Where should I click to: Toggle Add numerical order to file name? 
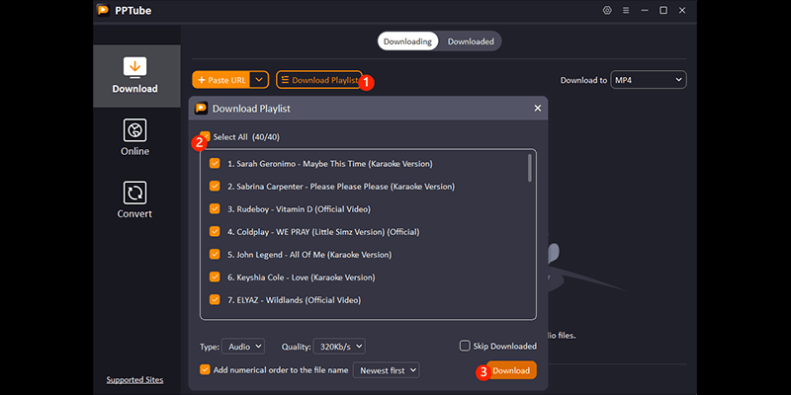tap(205, 369)
